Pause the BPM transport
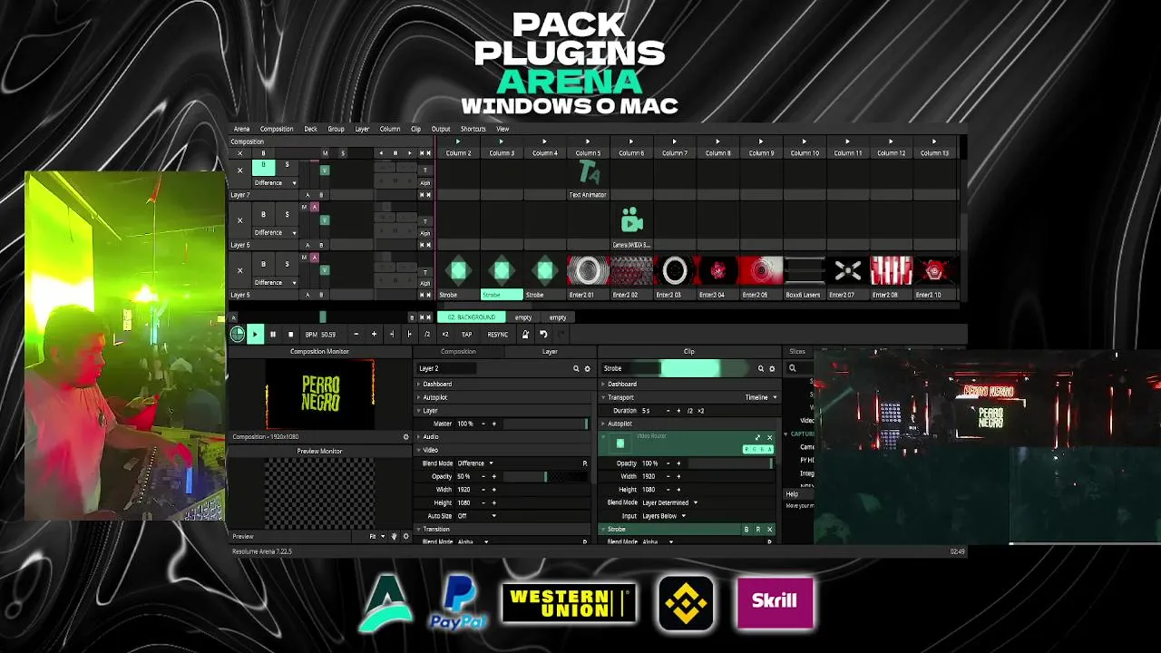 pos(272,335)
